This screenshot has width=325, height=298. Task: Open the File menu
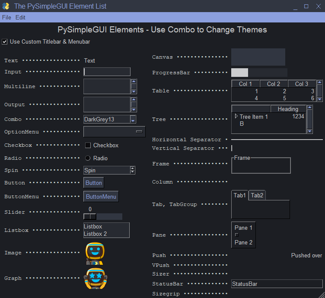(x=6, y=18)
